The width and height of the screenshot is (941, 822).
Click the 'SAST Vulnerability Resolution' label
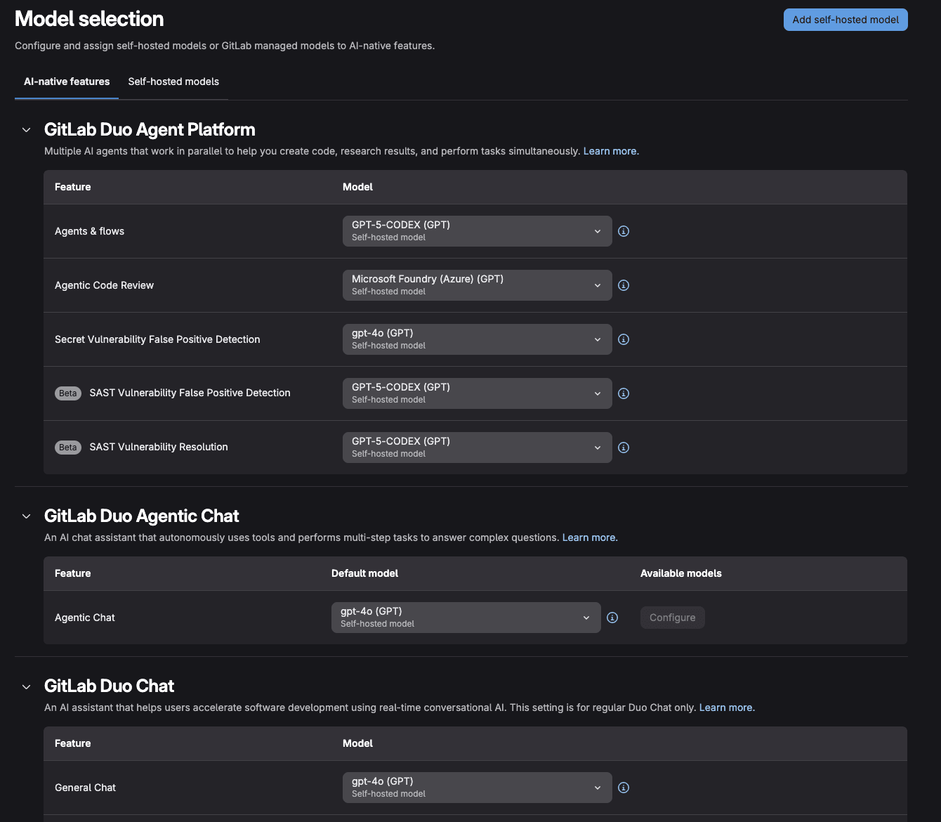pyautogui.click(x=159, y=447)
